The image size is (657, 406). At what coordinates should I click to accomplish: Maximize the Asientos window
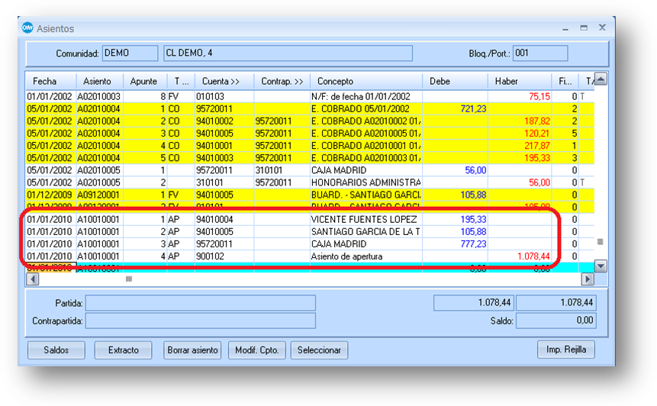[x=584, y=27]
